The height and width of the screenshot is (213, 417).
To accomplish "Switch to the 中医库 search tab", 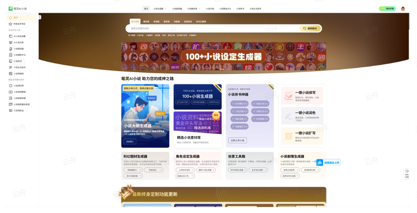I will click(177, 22).
